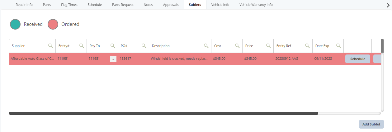The image size is (392, 132).
Task: Switch to the Parts tab
Action: [47, 5]
